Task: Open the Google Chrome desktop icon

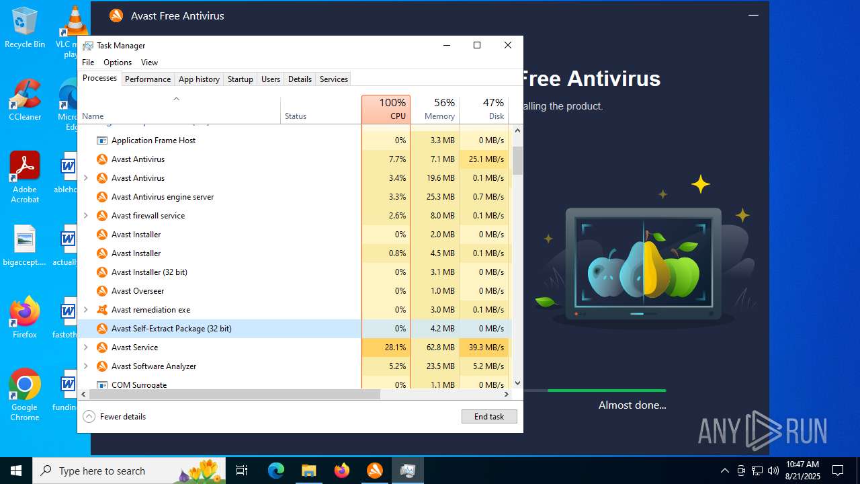Action: point(25,395)
